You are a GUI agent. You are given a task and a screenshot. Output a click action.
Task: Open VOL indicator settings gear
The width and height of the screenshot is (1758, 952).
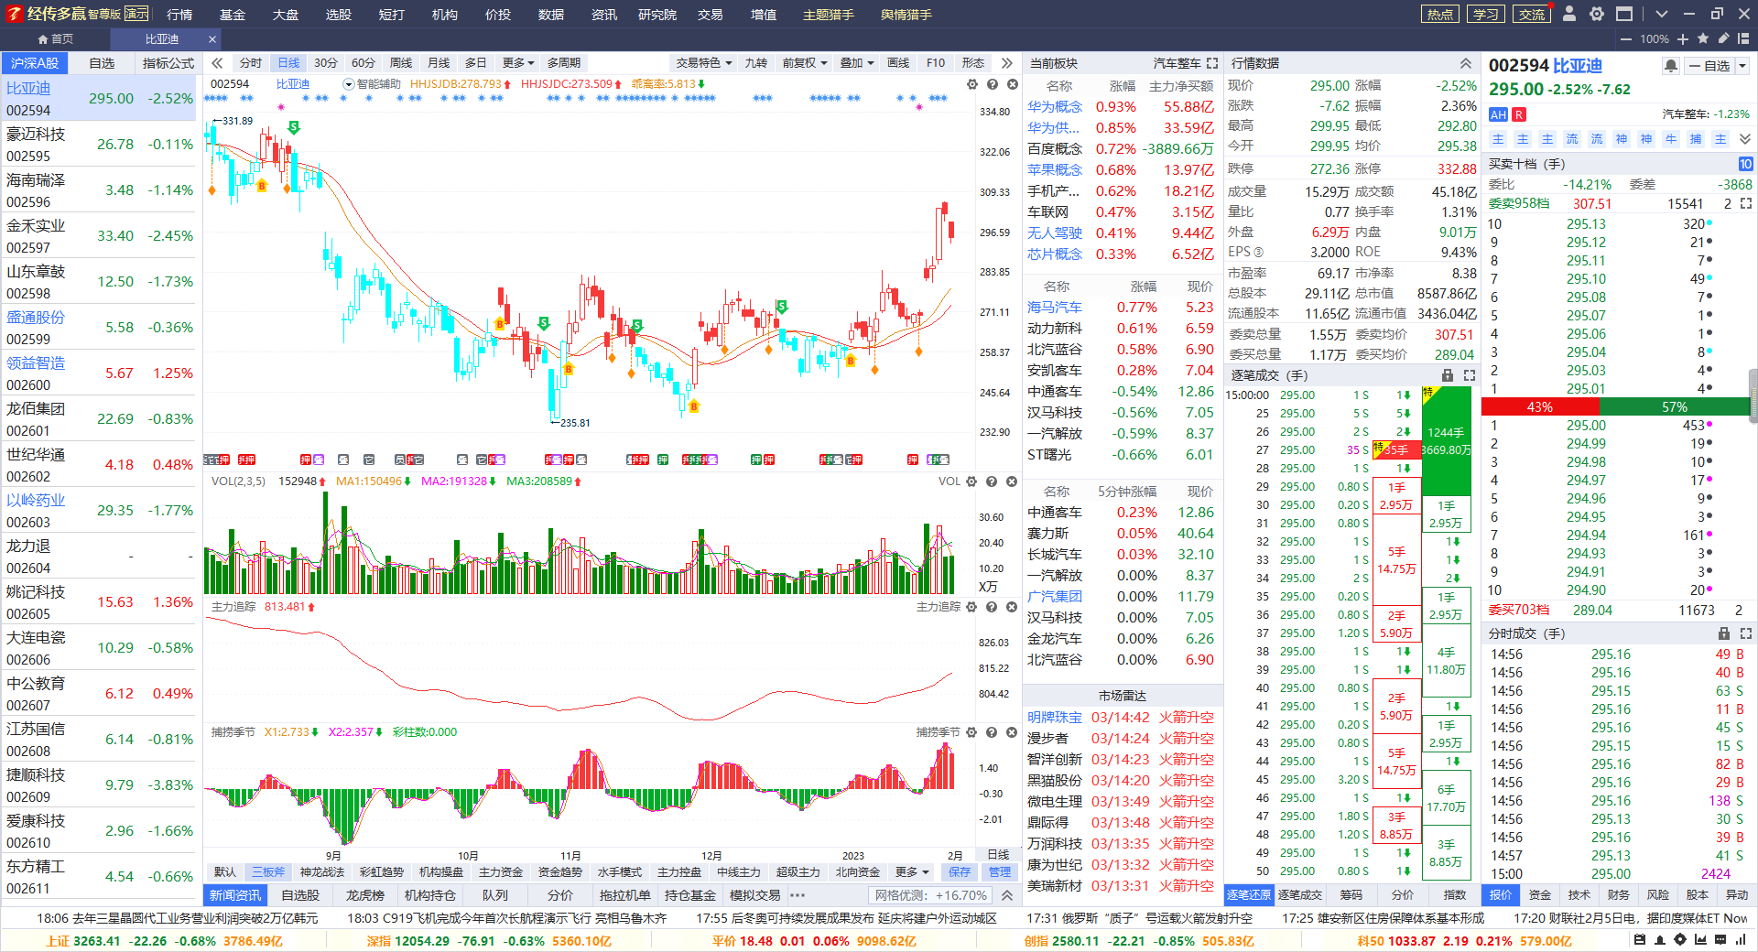pyautogui.click(x=971, y=481)
